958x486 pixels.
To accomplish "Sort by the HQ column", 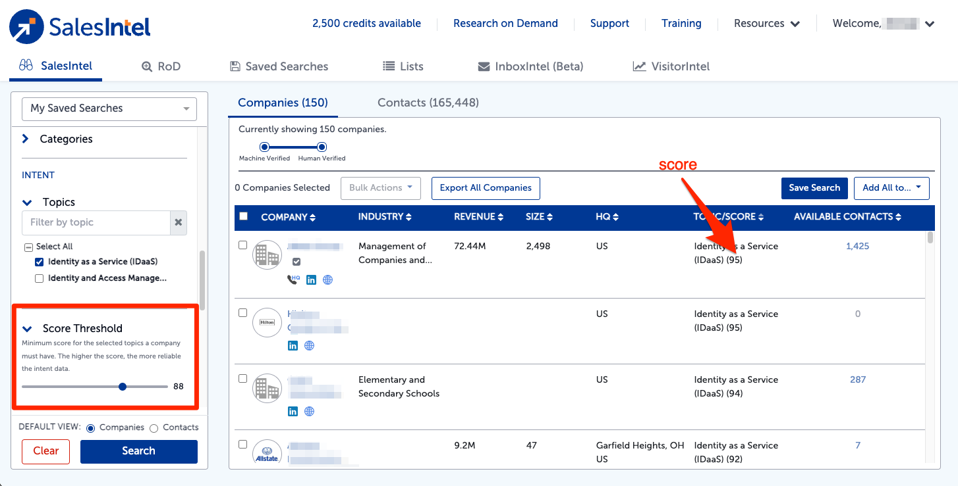I will tap(606, 217).
